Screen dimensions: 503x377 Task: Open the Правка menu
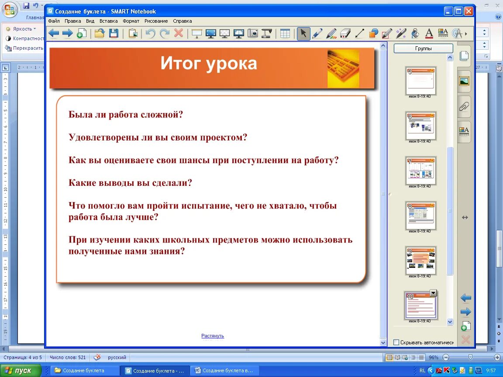tap(72, 21)
